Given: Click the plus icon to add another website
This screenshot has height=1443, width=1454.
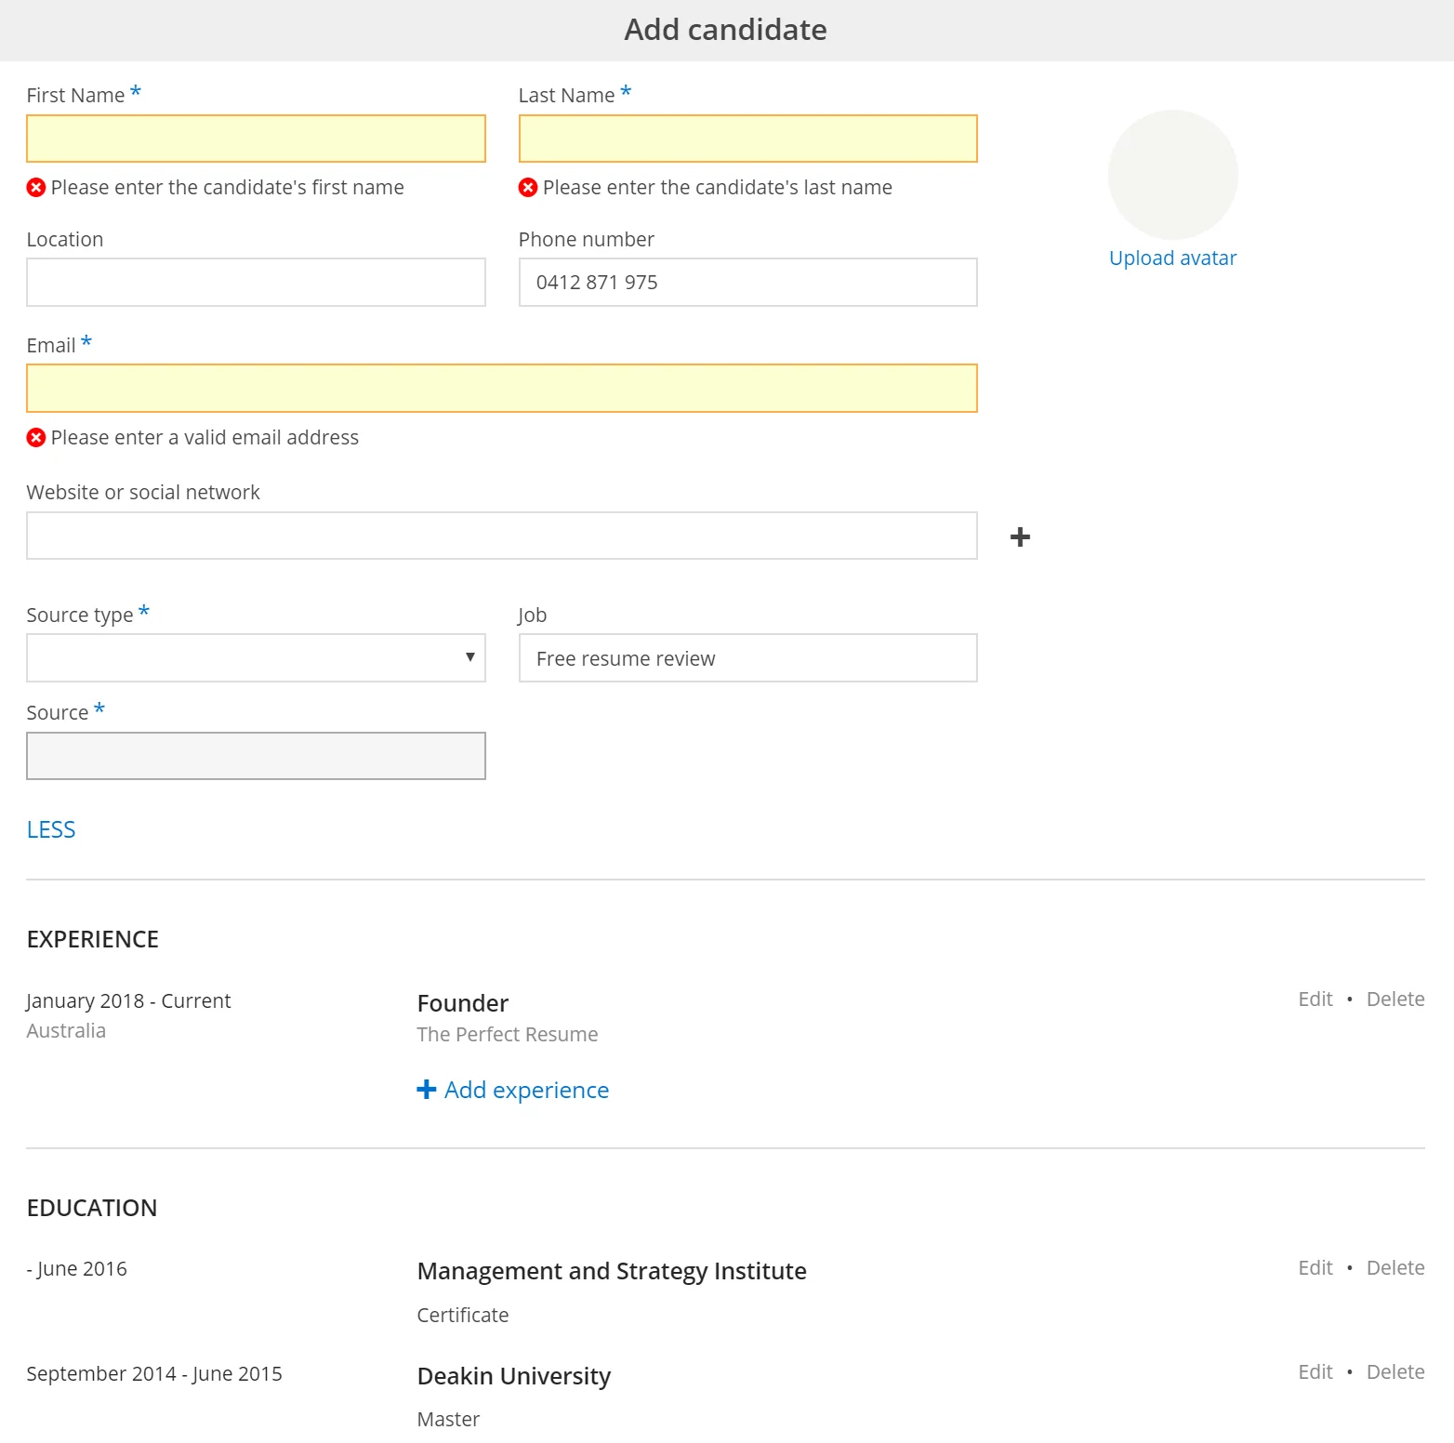Looking at the screenshot, I should (1020, 536).
